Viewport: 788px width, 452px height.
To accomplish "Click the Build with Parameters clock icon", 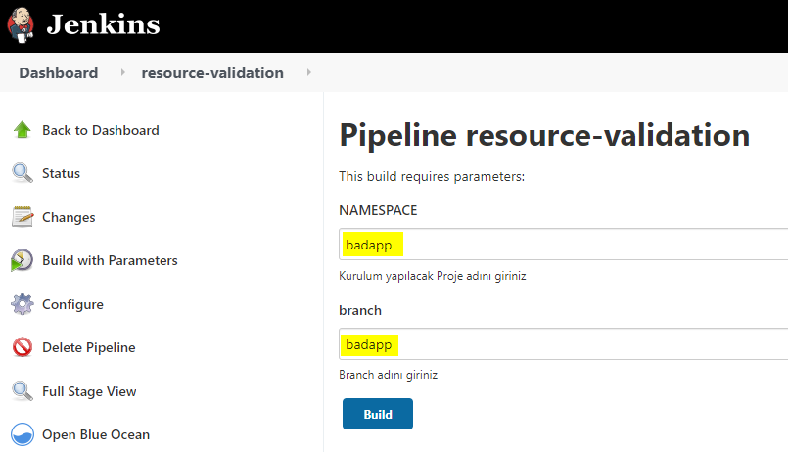I will (23, 261).
